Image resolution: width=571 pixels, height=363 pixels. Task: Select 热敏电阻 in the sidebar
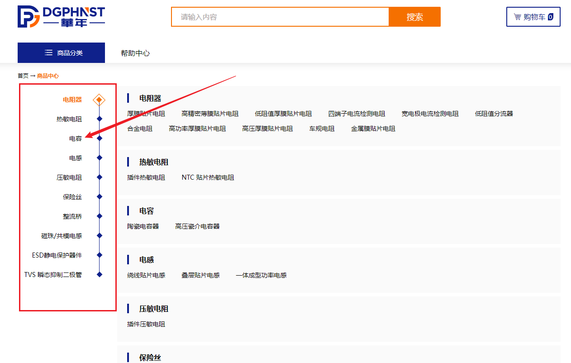69,119
